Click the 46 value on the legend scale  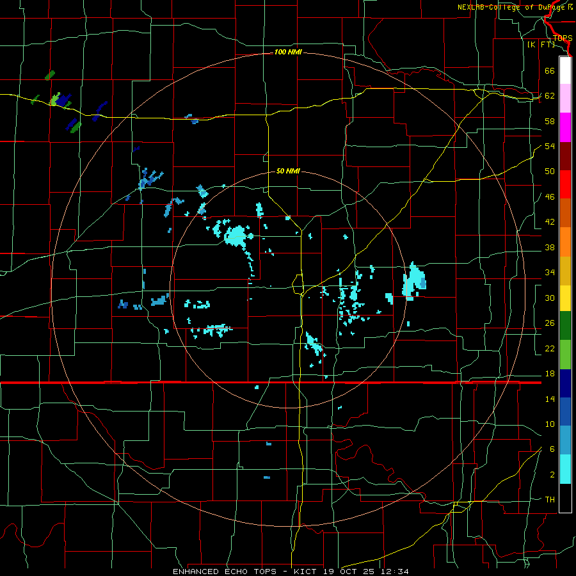click(550, 197)
